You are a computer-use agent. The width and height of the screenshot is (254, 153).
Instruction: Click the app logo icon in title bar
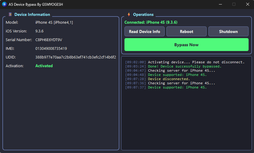(4, 4)
